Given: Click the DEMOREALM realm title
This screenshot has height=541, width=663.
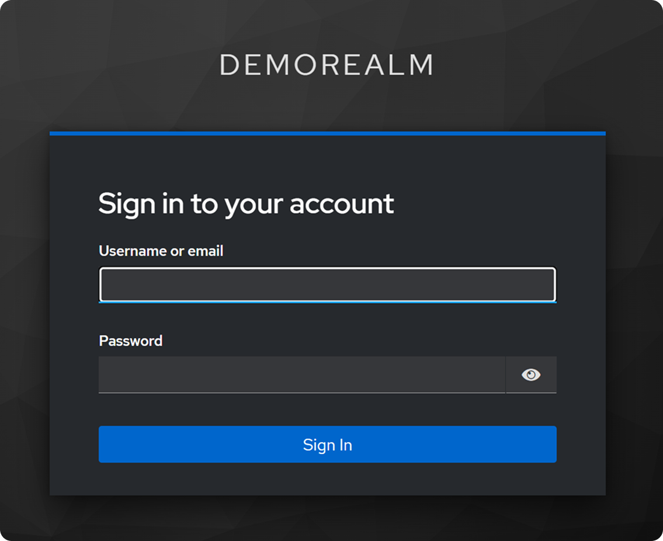Looking at the screenshot, I should (x=327, y=65).
